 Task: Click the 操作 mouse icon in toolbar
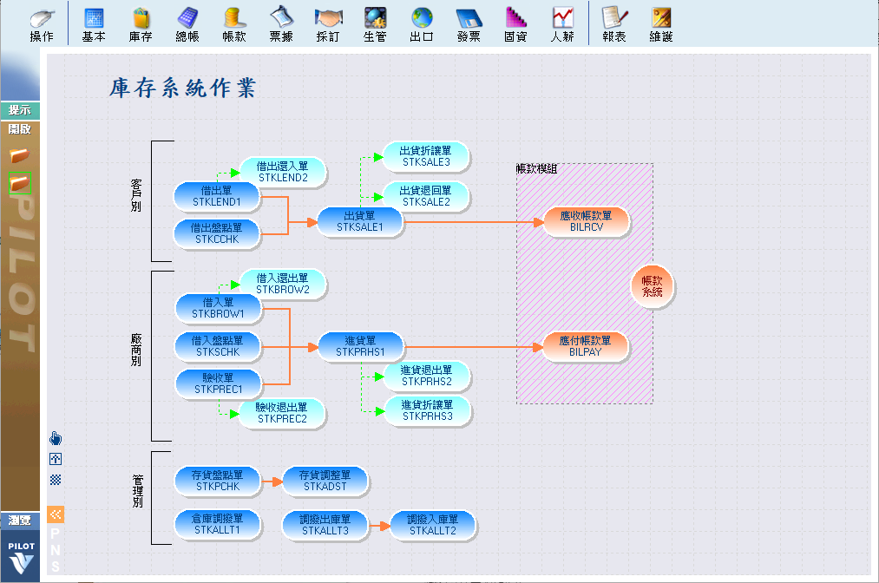coord(42,24)
